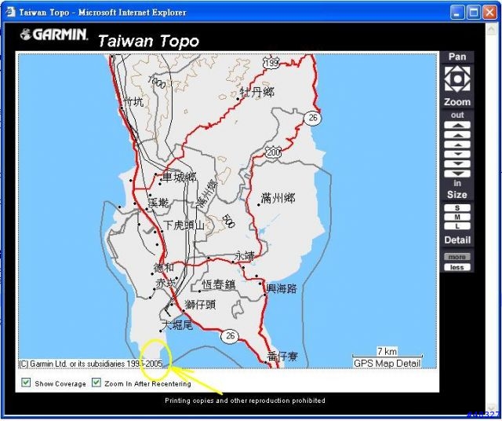Screen dimensions: 502x421
Task: Maximize the Taiwan Topo browser window
Action: pyautogui.click(x=474, y=13)
